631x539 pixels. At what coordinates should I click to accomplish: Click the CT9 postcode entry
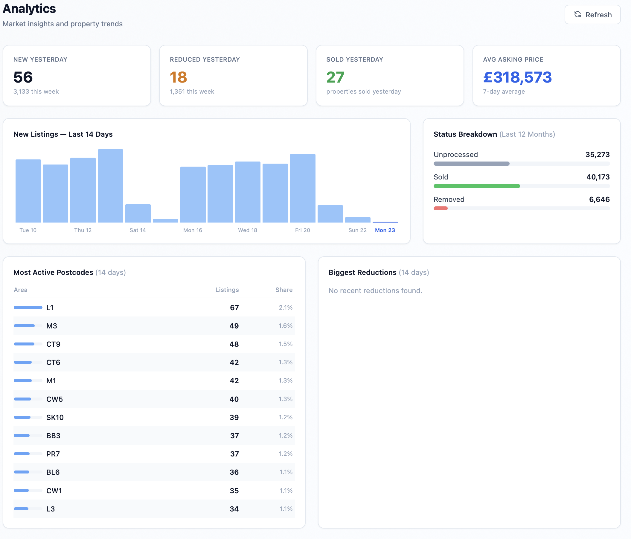pyautogui.click(x=54, y=344)
